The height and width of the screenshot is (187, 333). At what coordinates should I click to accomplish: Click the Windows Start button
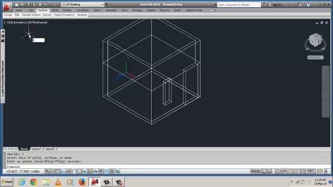point(7,182)
